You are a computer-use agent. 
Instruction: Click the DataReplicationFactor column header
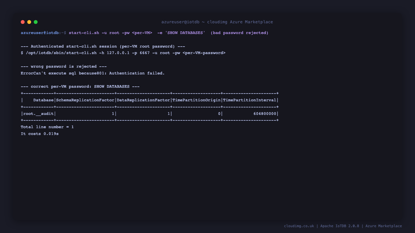coord(144,100)
